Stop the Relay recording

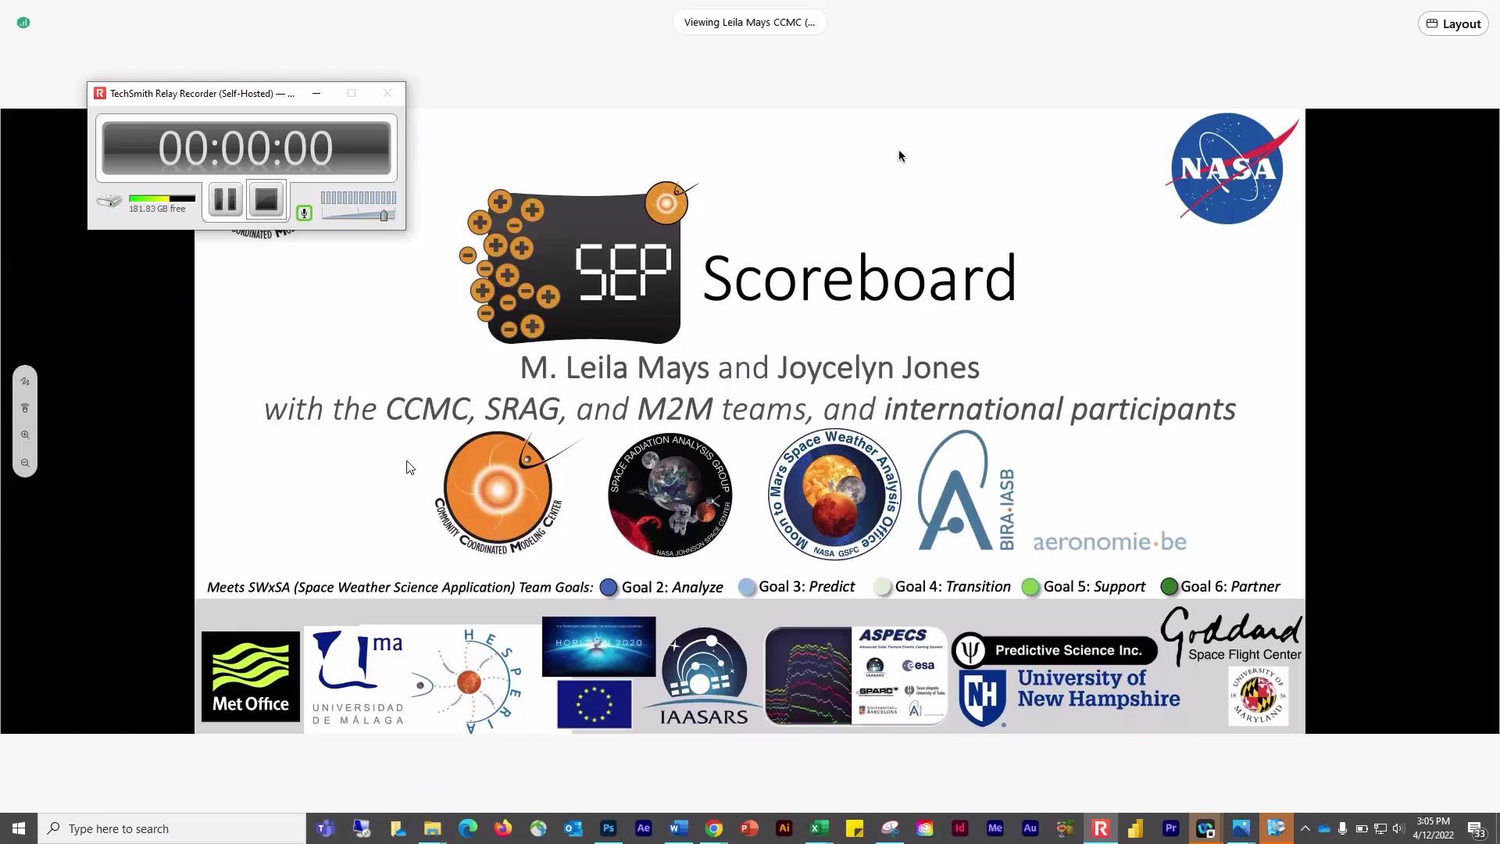(x=266, y=200)
